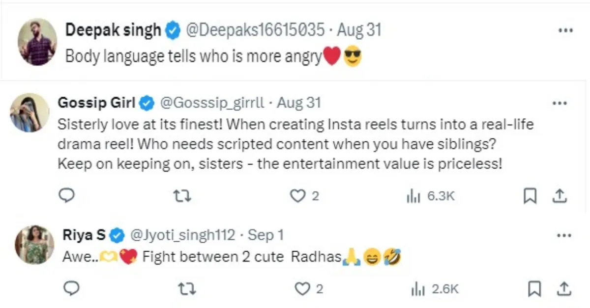Like Riya S's tweet
Viewport: 590px width, 308px height.
click(x=301, y=289)
